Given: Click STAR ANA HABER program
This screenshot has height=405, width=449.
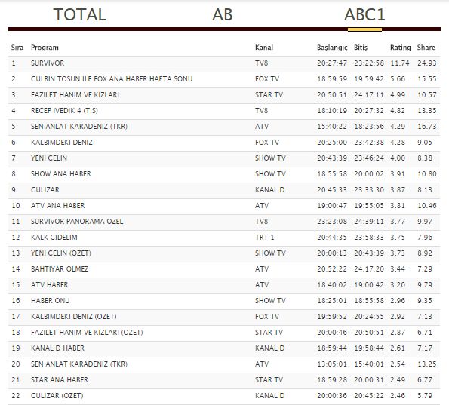Looking at the screenshot, I should 60,380.
